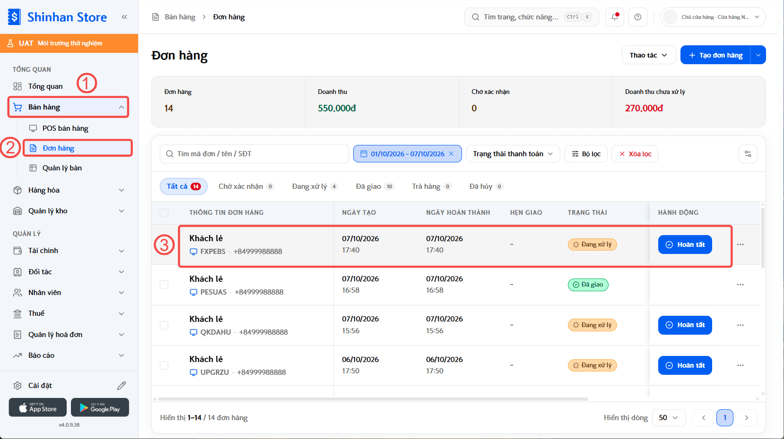Click Hoàn tất for order UPGRZU
The width and height of the screenshot is (784, 439).
point(685,365)
